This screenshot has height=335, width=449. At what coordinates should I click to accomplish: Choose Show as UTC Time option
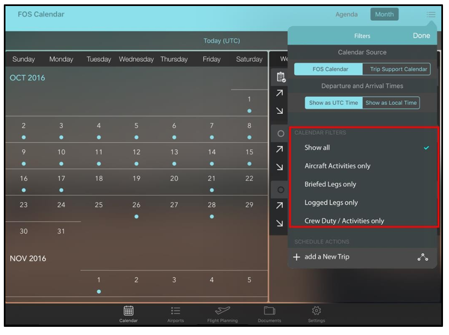click(334, 103)
